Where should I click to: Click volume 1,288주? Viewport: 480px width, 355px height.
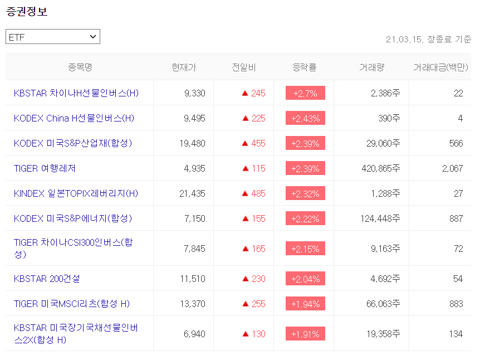click(386, 193)
